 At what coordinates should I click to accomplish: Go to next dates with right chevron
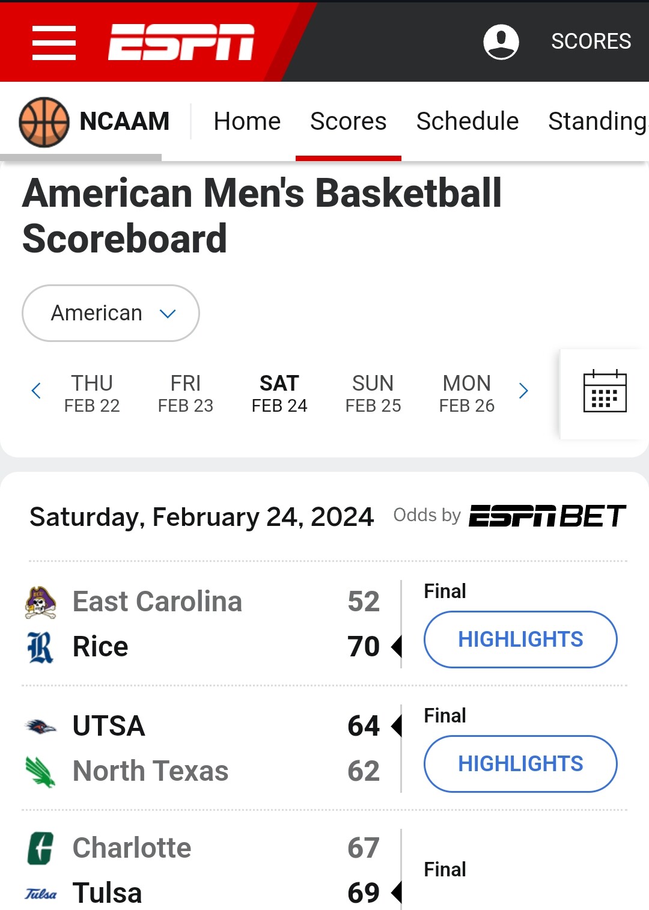click(x=523, y=391)
